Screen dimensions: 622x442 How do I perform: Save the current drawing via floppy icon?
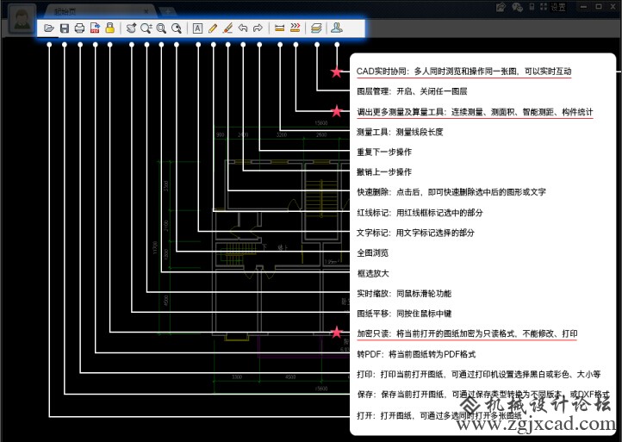tap(65, 28)
